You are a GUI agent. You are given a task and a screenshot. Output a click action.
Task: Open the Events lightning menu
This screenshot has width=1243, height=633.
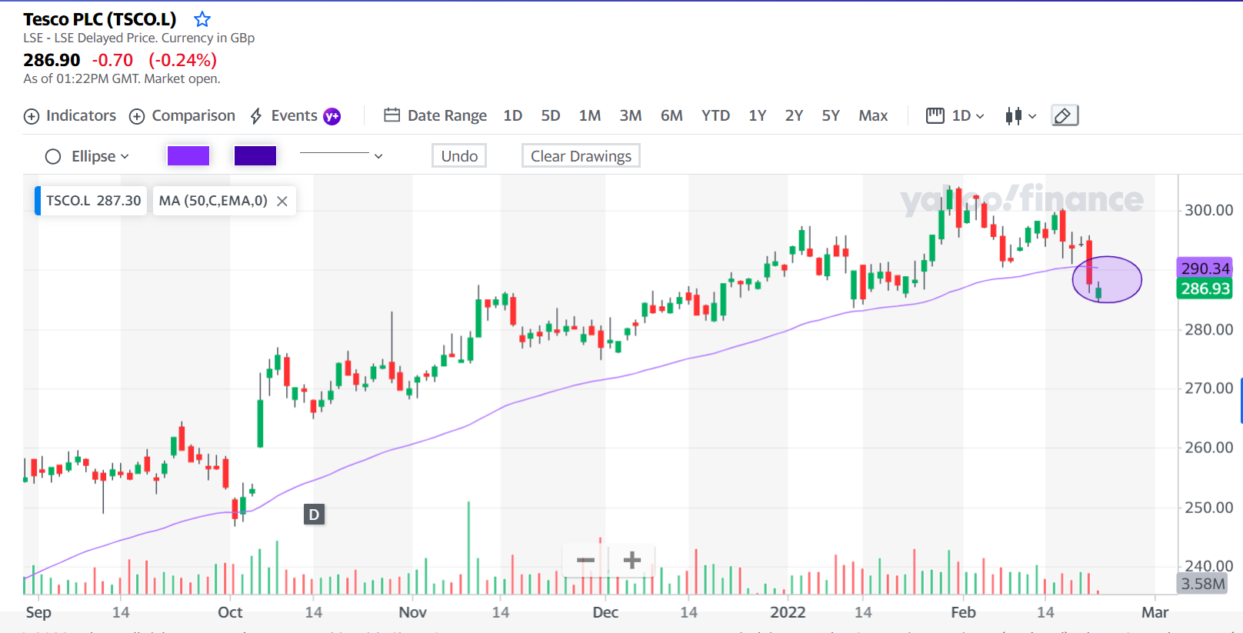coord(284,116)
